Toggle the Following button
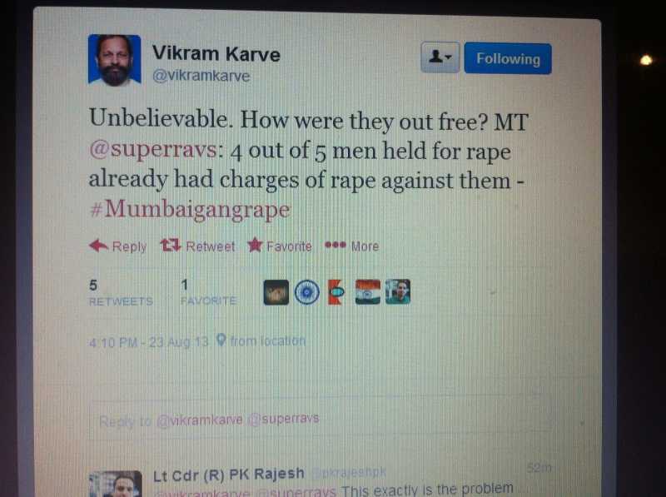This screenshot has height=497, width=666. (x=508, y=58)
